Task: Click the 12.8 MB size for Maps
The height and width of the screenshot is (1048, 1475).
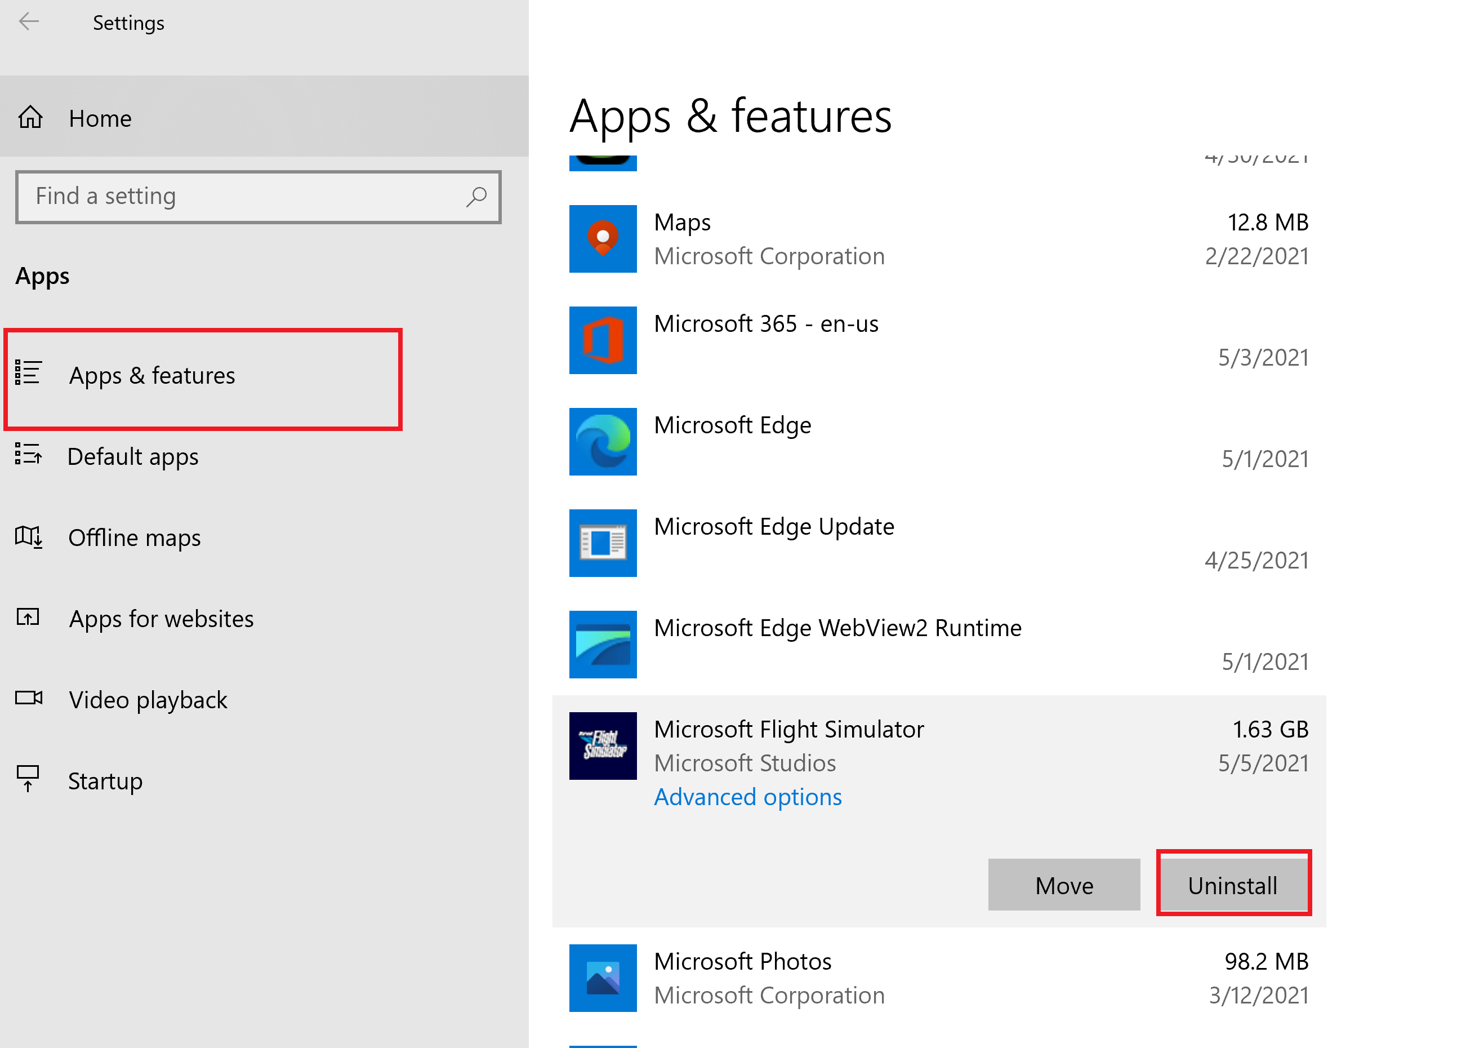Action: [1267, 223]
